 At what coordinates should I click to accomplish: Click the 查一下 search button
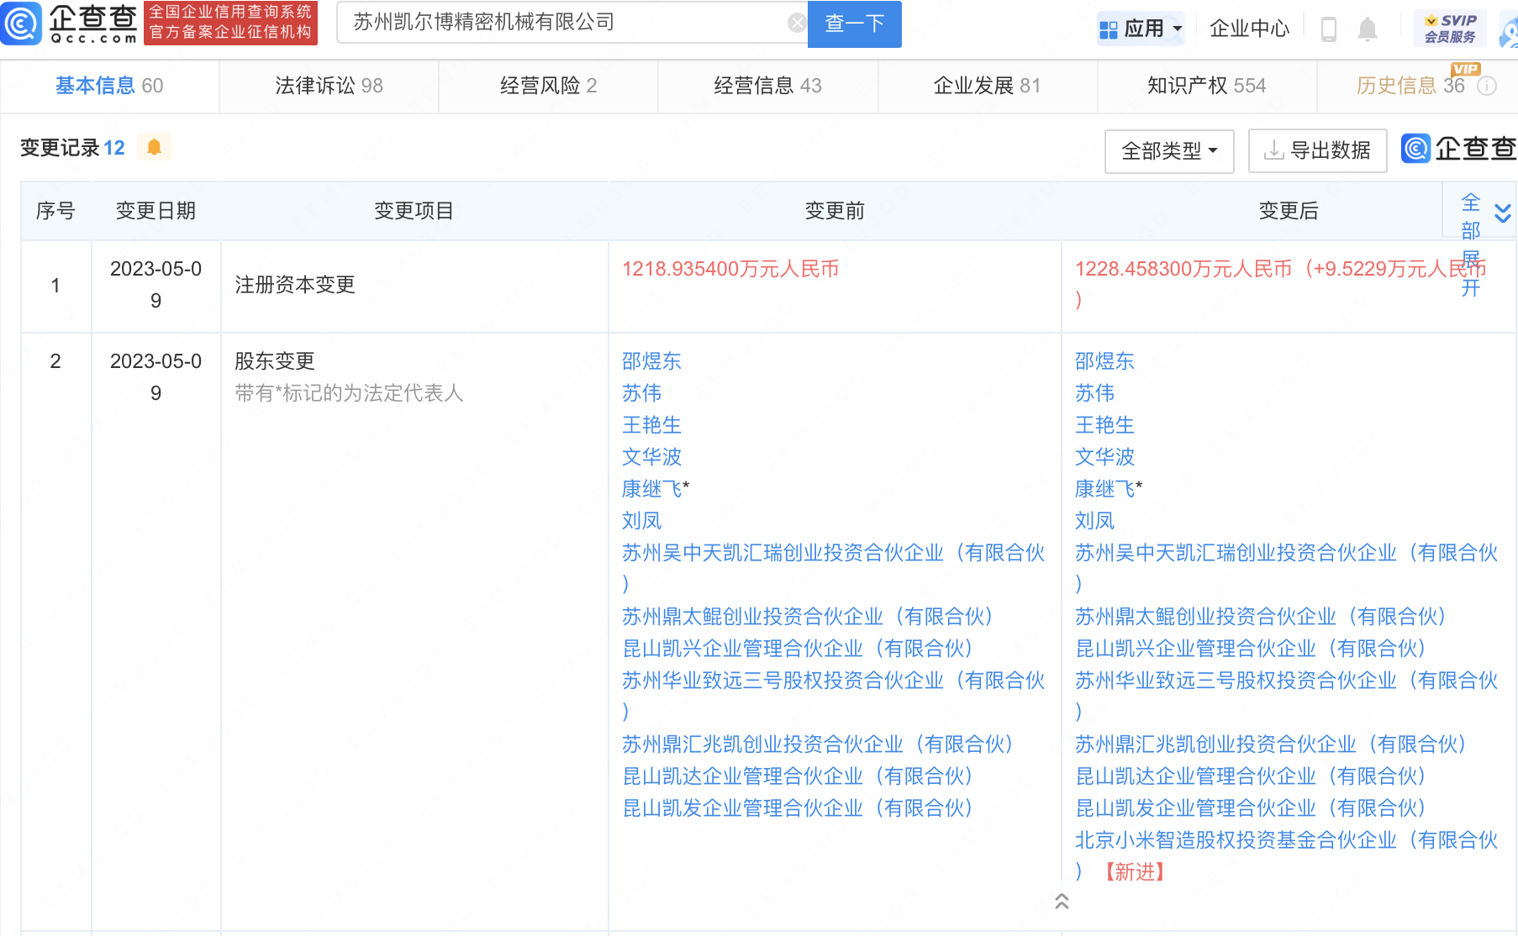[x=854, y=24]
